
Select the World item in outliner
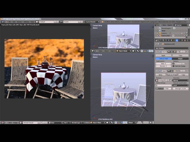click(x=163, y=31)
